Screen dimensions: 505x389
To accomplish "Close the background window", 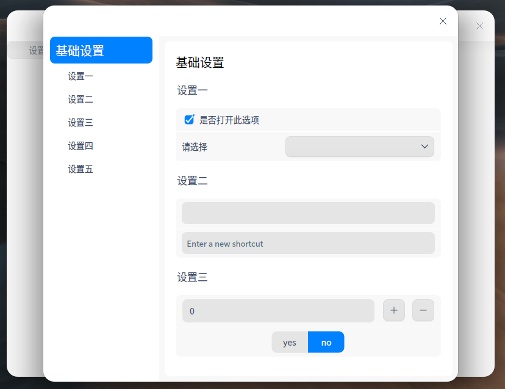I will [x=479, y=26].
